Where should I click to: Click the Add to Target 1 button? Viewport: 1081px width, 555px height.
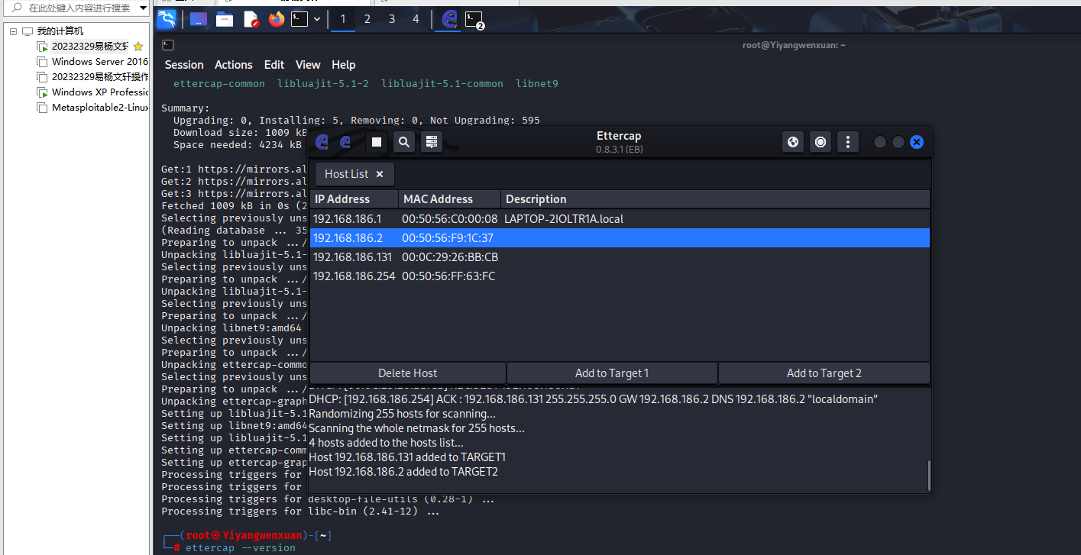coord(612,373)
